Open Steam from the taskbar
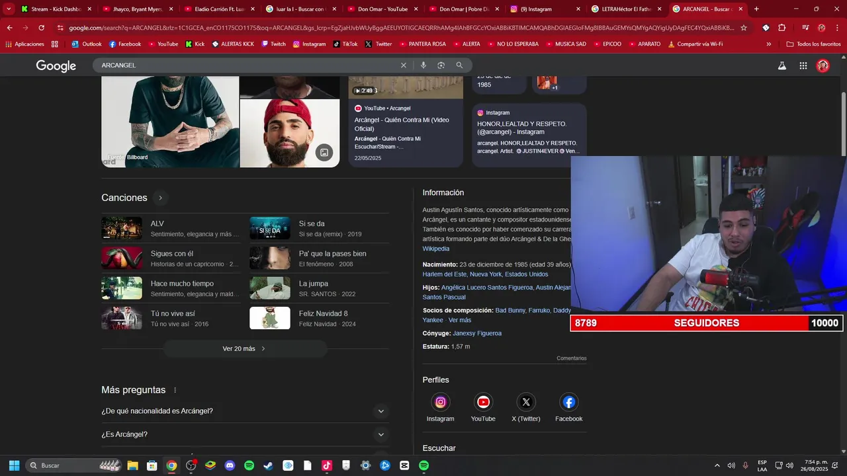Viewport: 847px width, 476px height. [268, 465]
